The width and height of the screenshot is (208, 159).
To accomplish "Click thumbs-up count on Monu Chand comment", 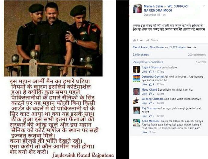I will pos(152,94).
